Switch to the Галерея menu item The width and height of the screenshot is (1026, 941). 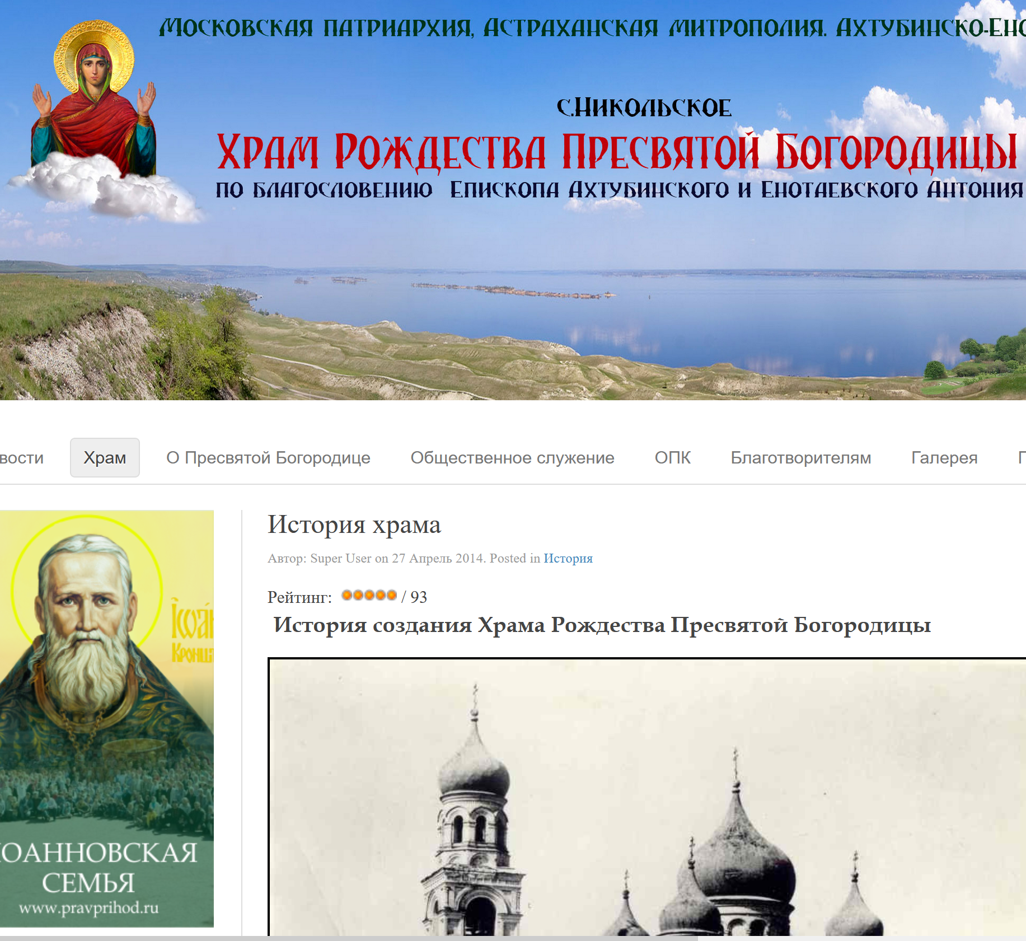pyautogui.click(x=944, y=457)
